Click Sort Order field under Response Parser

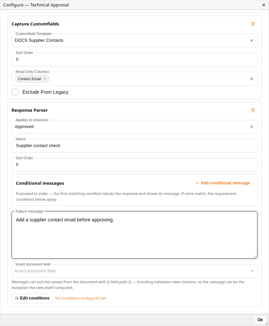pos(134,165)
